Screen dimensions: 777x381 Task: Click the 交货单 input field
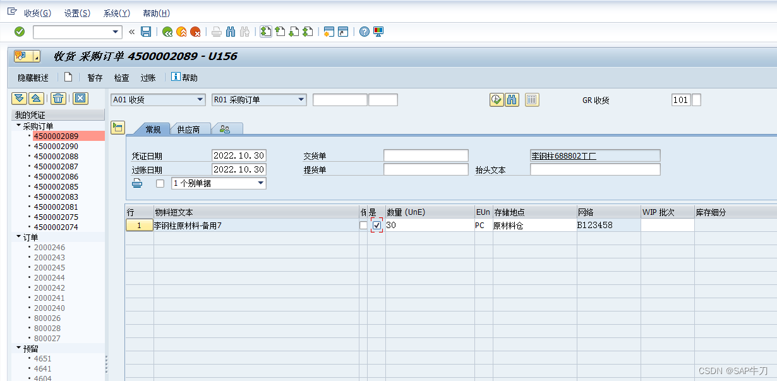pos(426,155)
